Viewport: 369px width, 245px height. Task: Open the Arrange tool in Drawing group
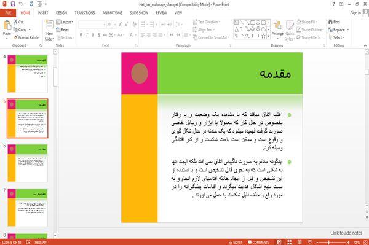tap(277, 29)
